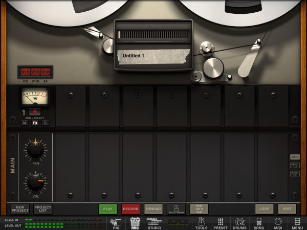This screenshot has width=307, height=230.
Task: Switch mixer to MAST FX
Action: 295,173
